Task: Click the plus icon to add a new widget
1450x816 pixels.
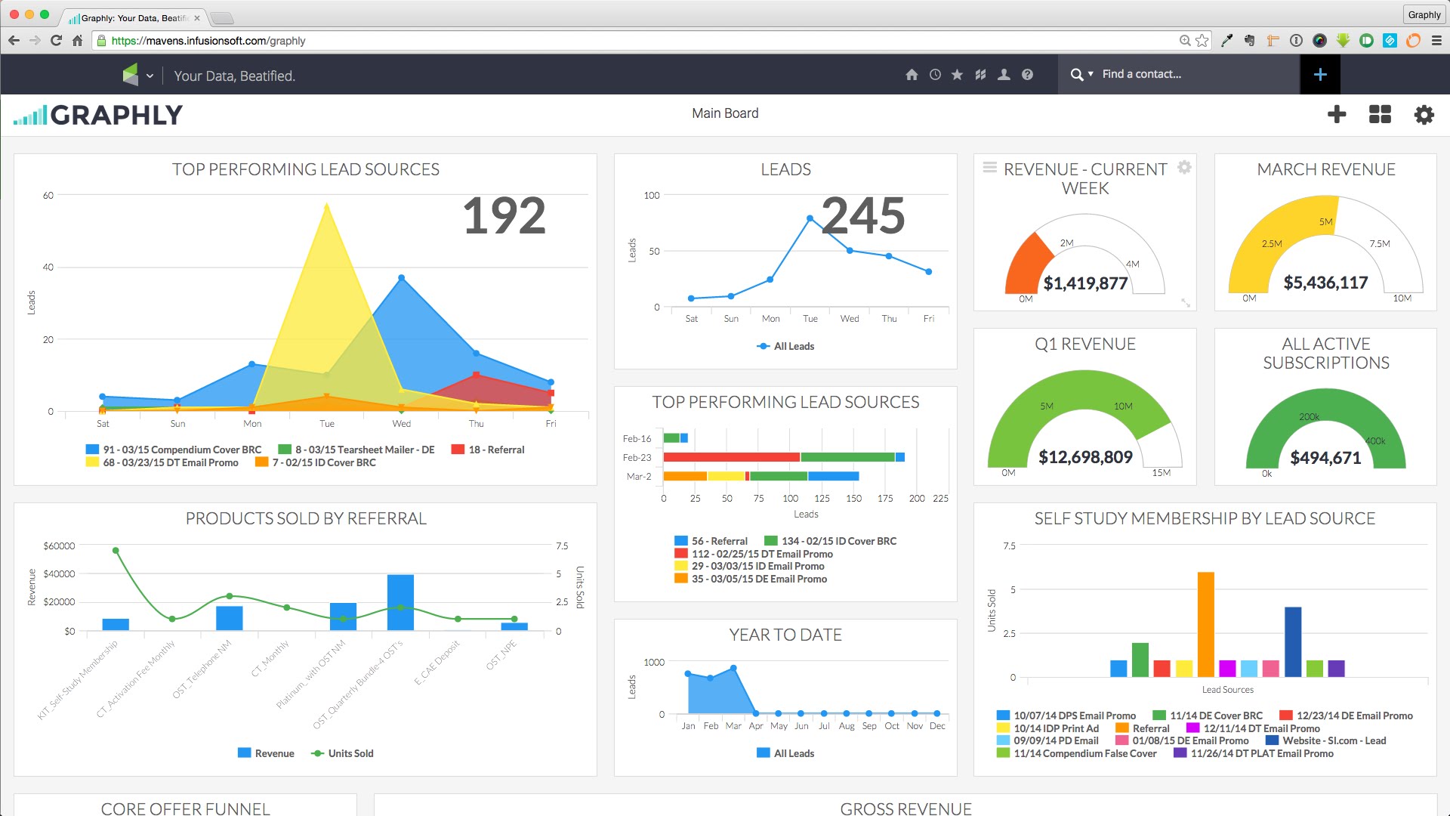Action: 1337,114
